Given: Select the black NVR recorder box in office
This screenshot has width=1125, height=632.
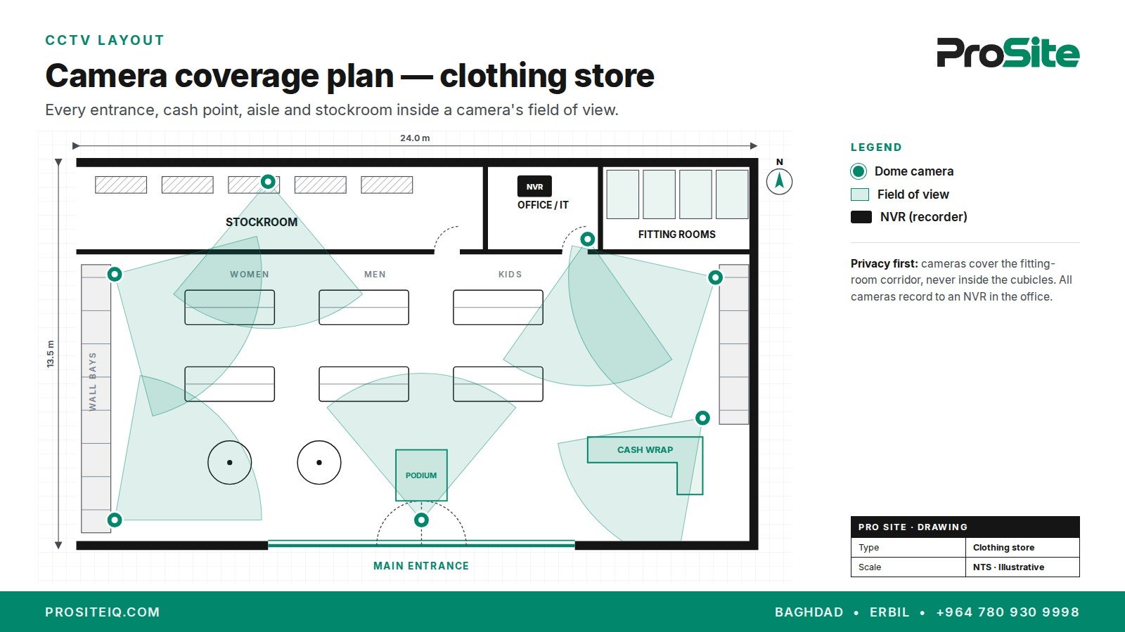Looking at the screenshot, I should [x=534, y=187].
